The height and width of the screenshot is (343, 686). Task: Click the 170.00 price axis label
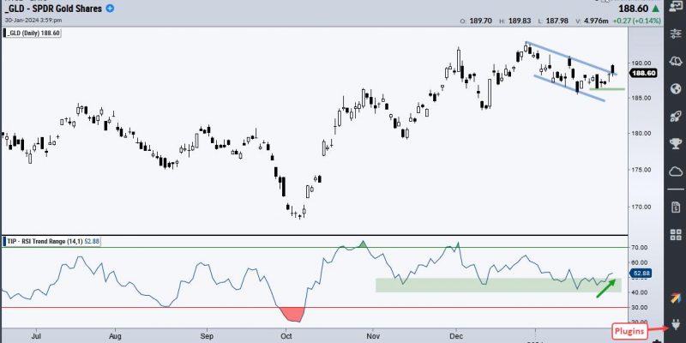[641, 207]
